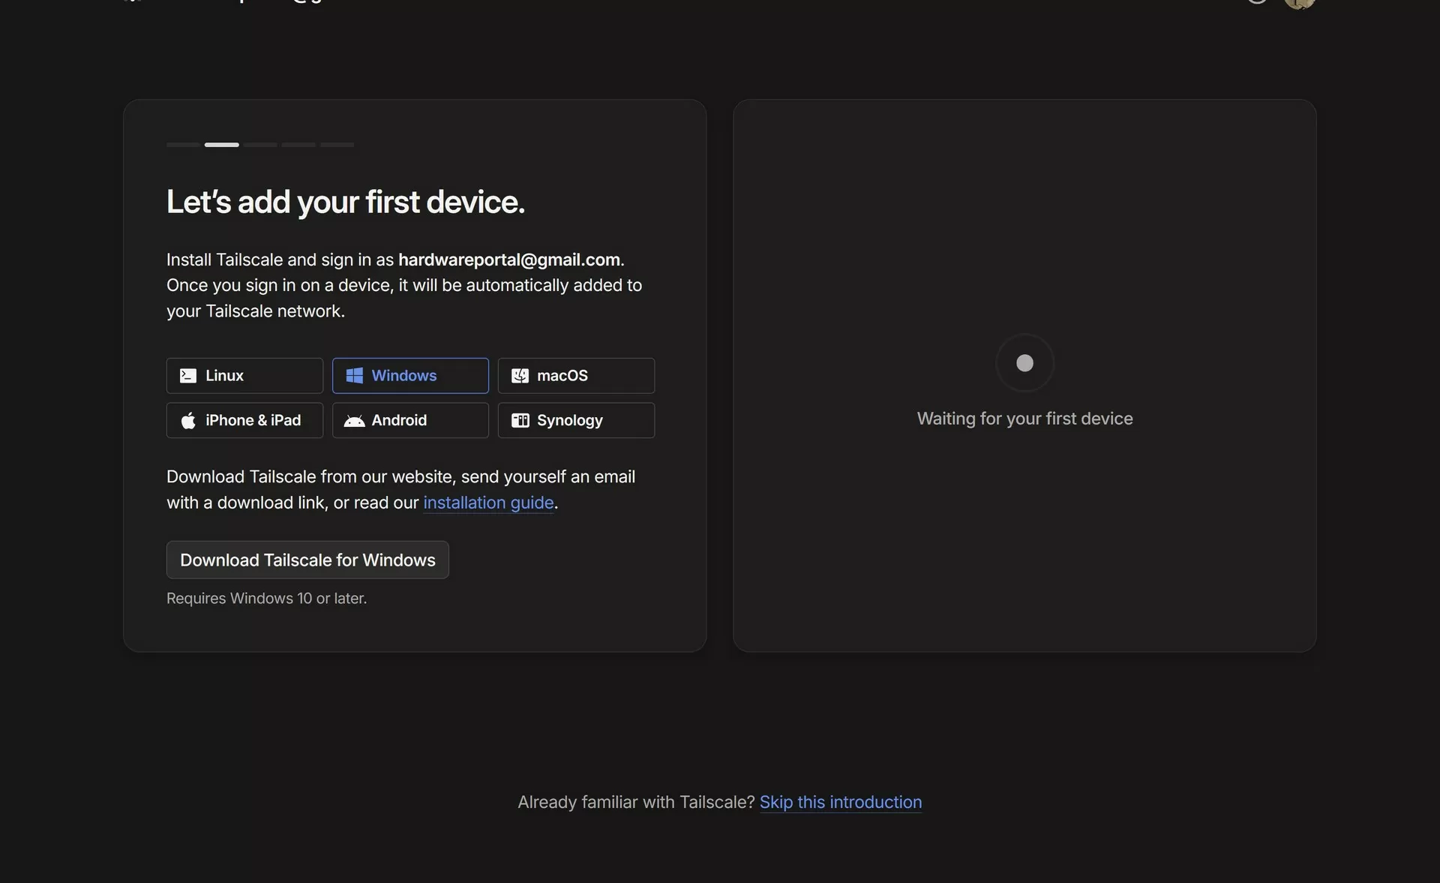Select the Apple iPhone & iPad option
This screenshot has width=1440, height=883.
click(244, 420)
